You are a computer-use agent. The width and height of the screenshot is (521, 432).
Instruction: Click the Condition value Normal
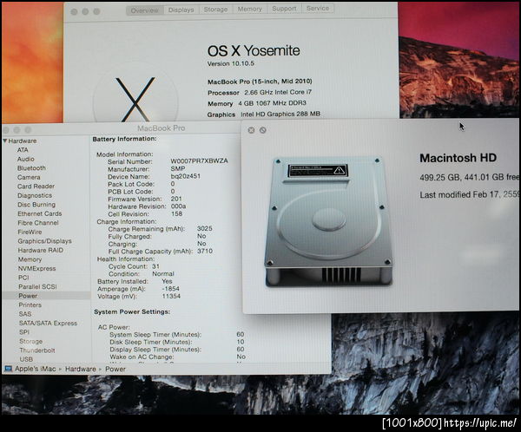click(x=163, y=274)
